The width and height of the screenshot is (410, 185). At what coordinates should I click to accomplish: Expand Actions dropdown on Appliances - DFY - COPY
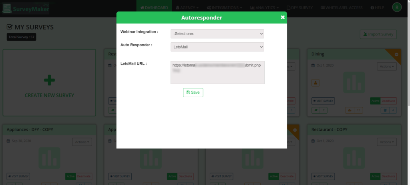[x=82, y=142]
